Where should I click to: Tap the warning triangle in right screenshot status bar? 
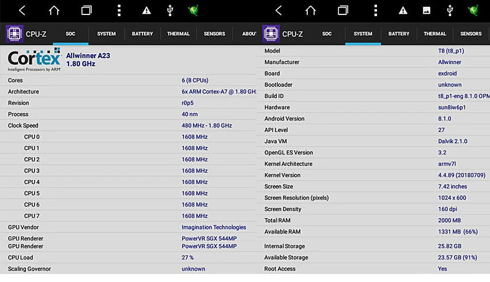tap(403, 11)
